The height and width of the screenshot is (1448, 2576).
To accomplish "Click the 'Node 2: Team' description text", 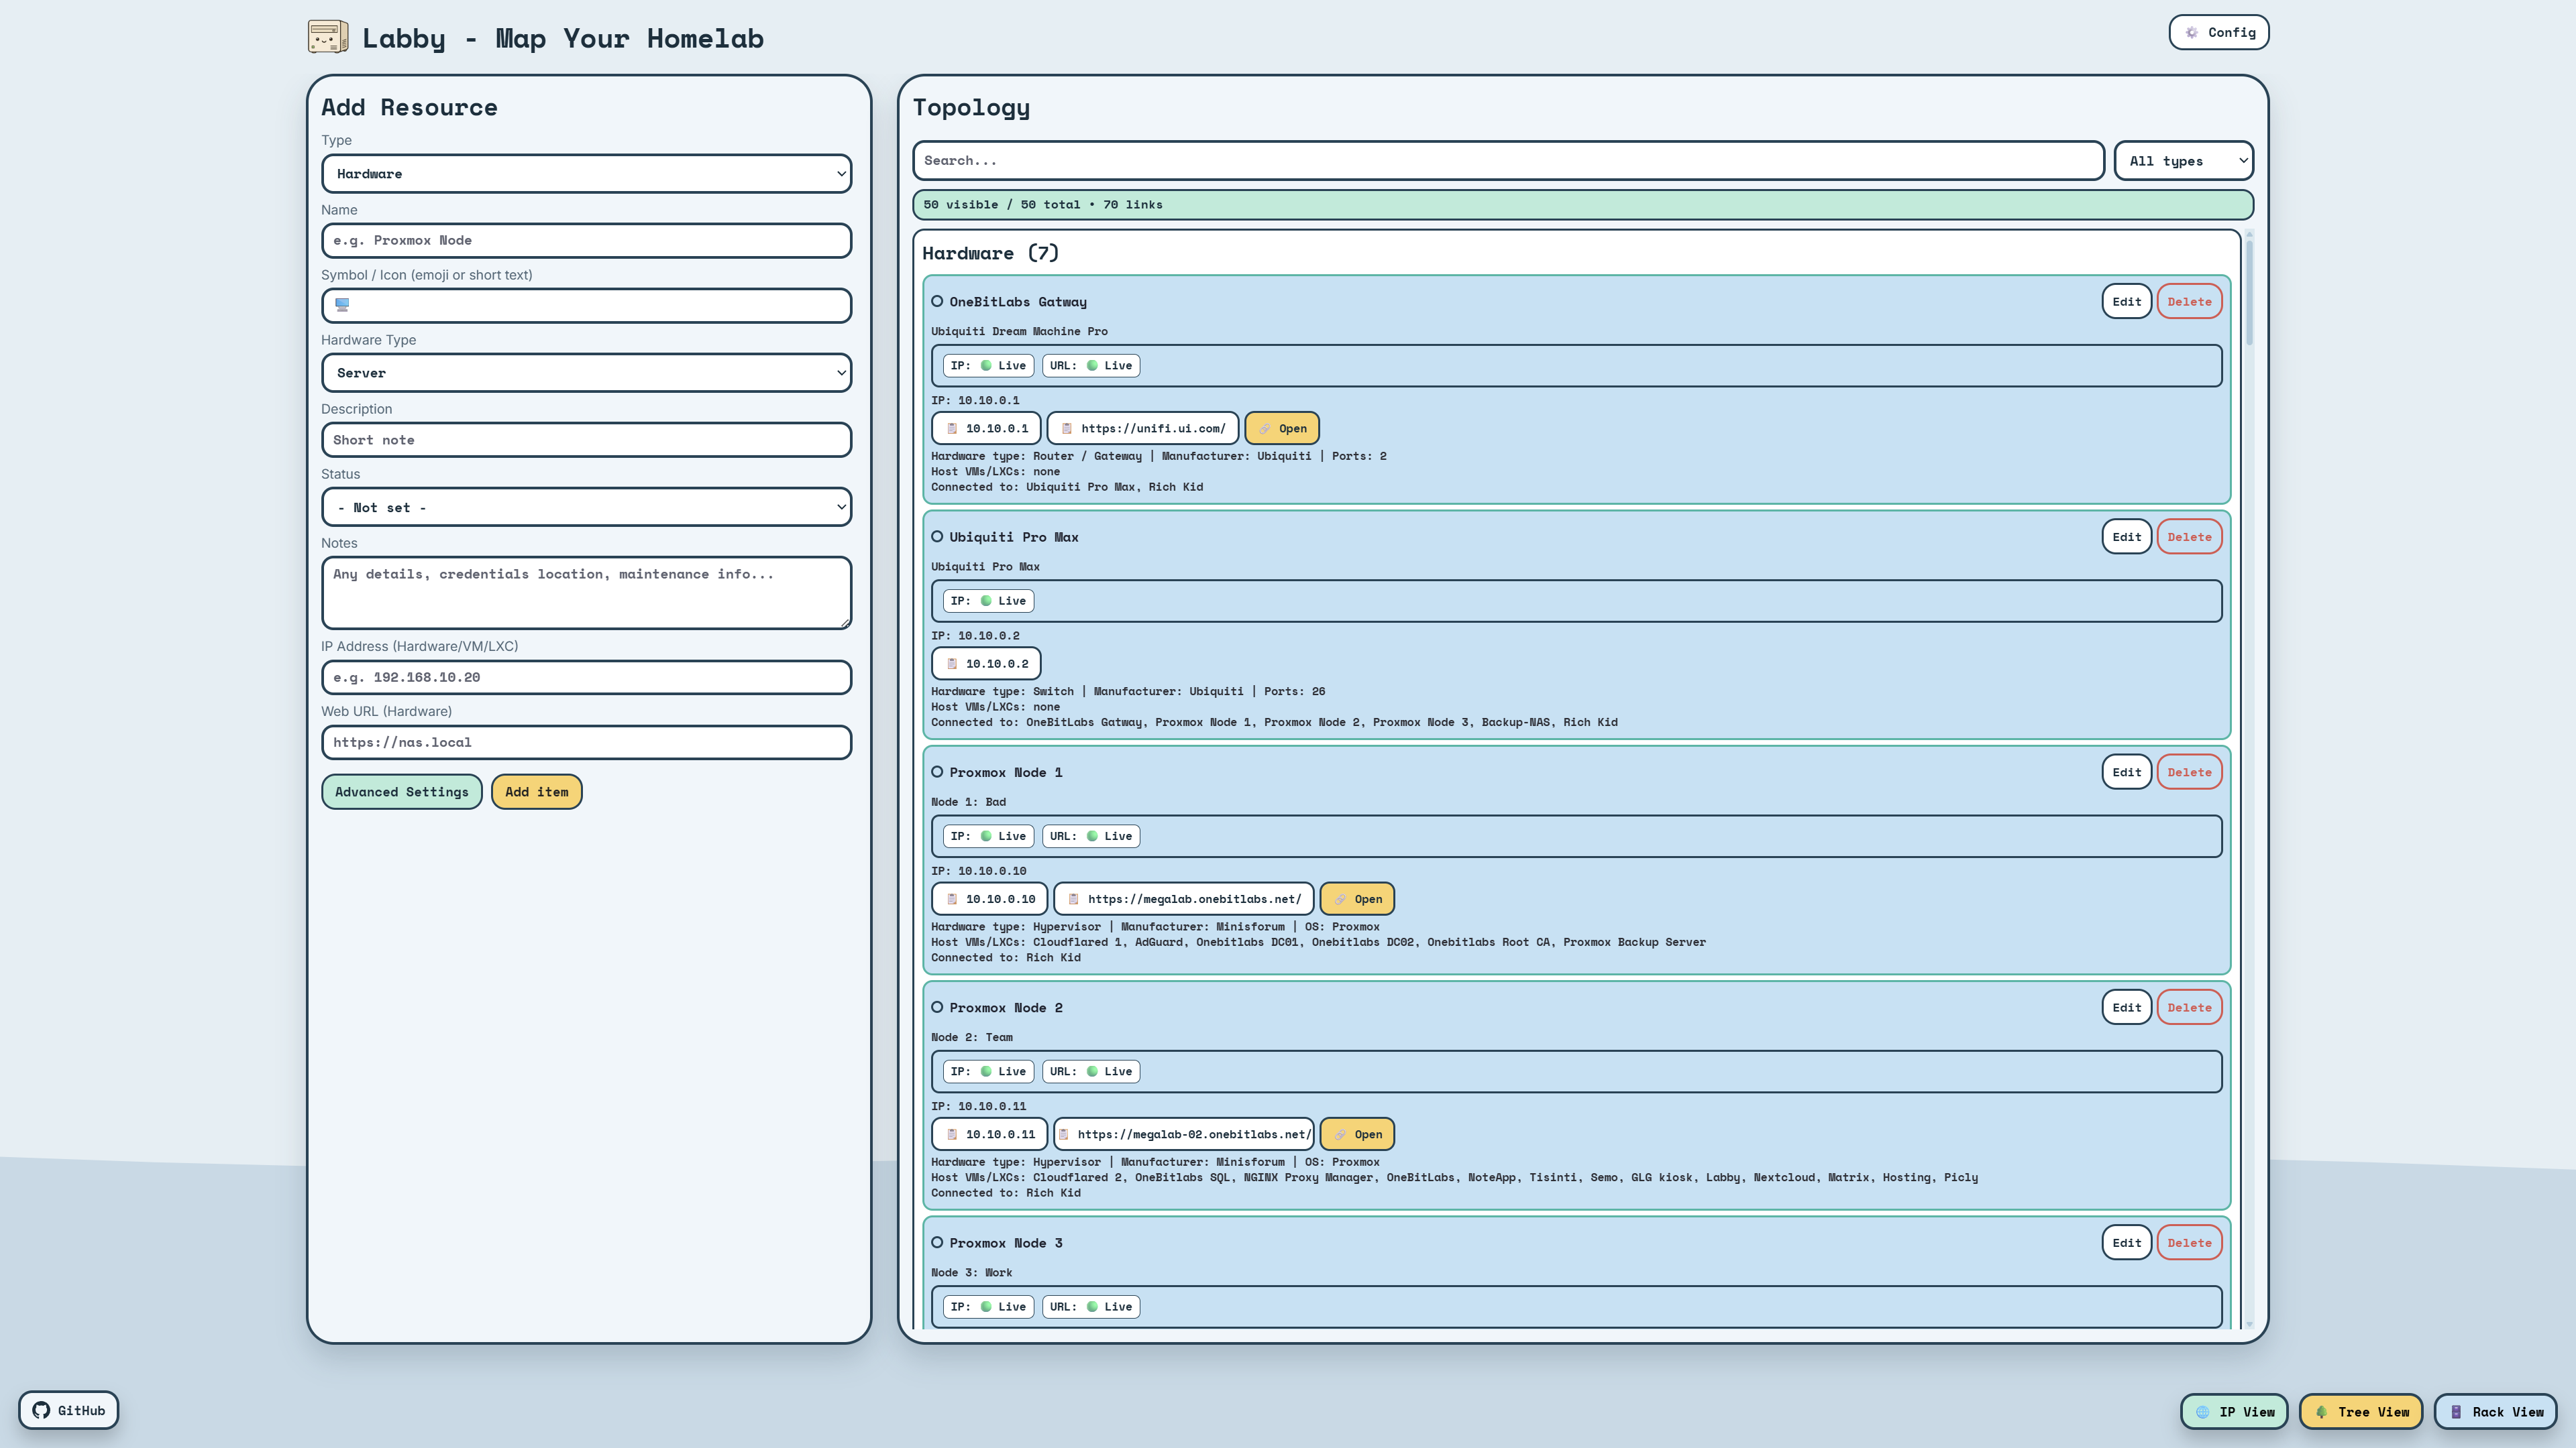I will 971,1037.
